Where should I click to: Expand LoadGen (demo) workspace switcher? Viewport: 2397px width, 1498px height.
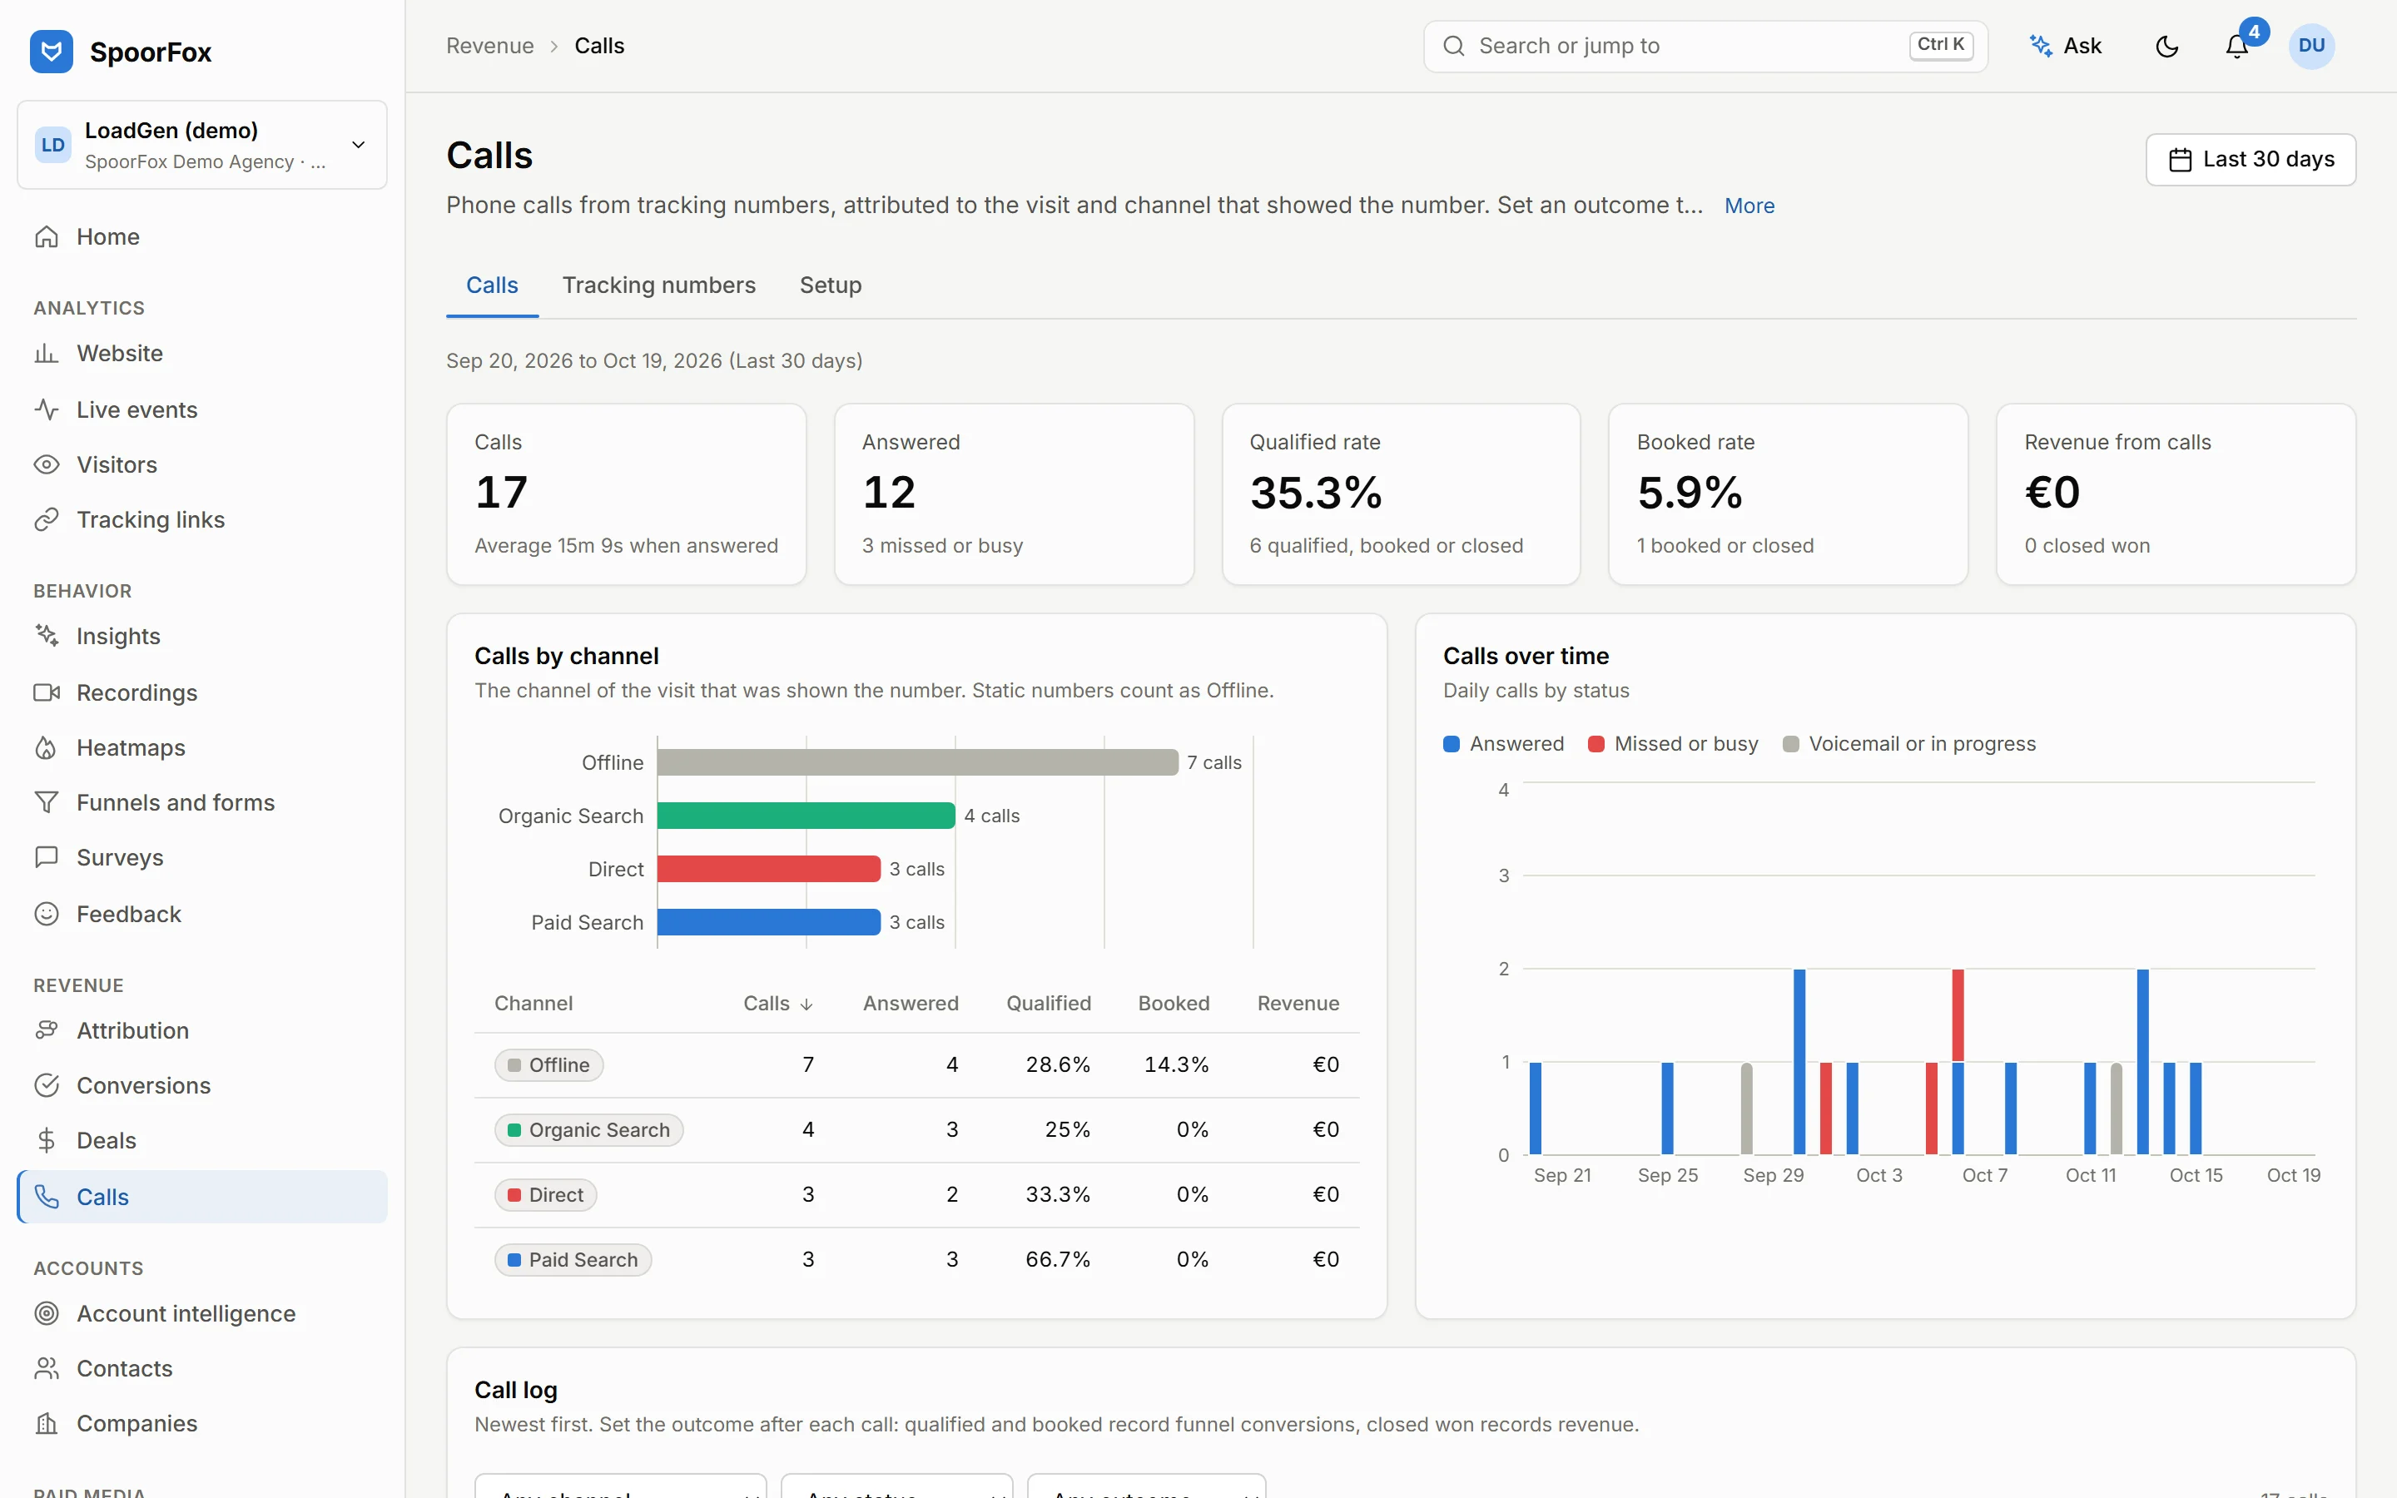coord(202,145)
